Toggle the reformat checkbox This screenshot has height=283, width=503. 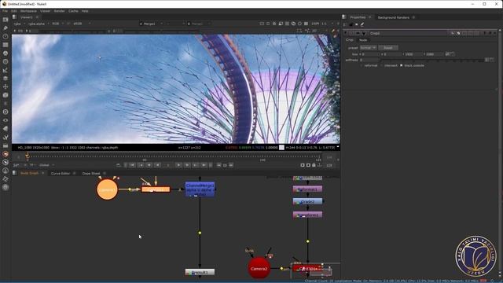(362, 65)
